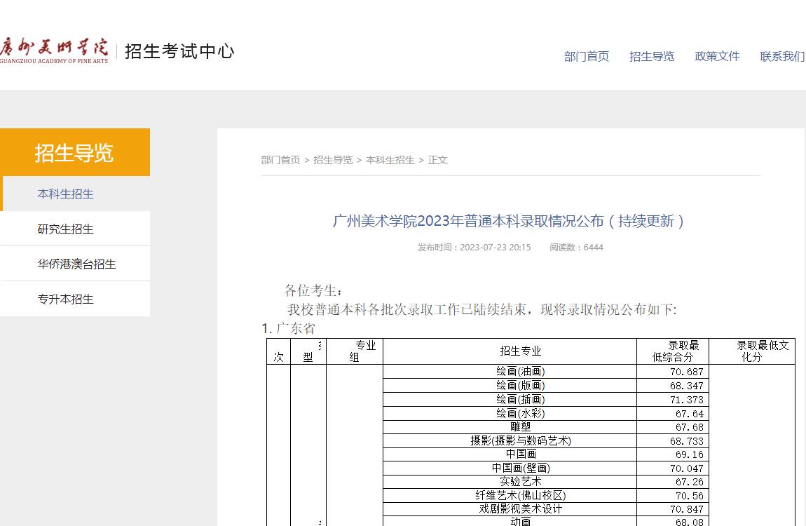Click the orange 招生导览 sidebar header
806x526 pixels.
75,152
